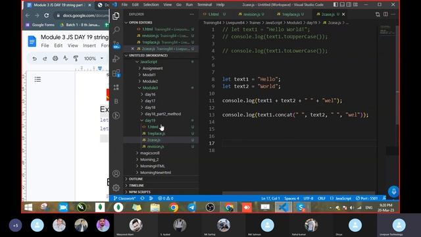Open the Insert menu in Google Docs

(89, 45)
